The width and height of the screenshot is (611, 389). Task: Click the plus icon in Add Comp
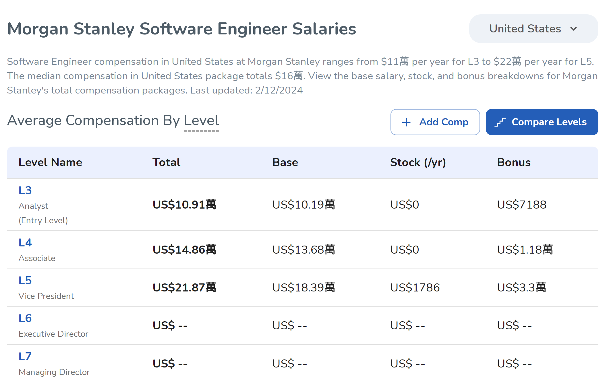pyautogui.click(x=406, y=122)
